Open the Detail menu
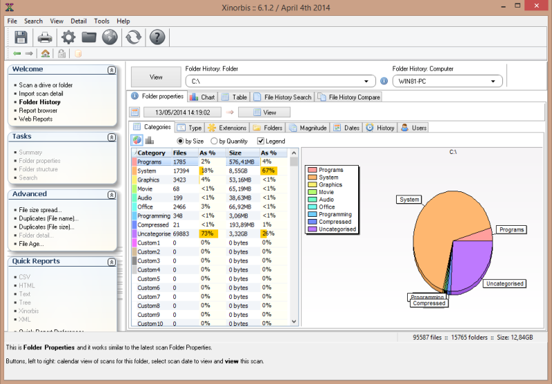The width and height of the screenshot is (552, 384). coord(79,21)
